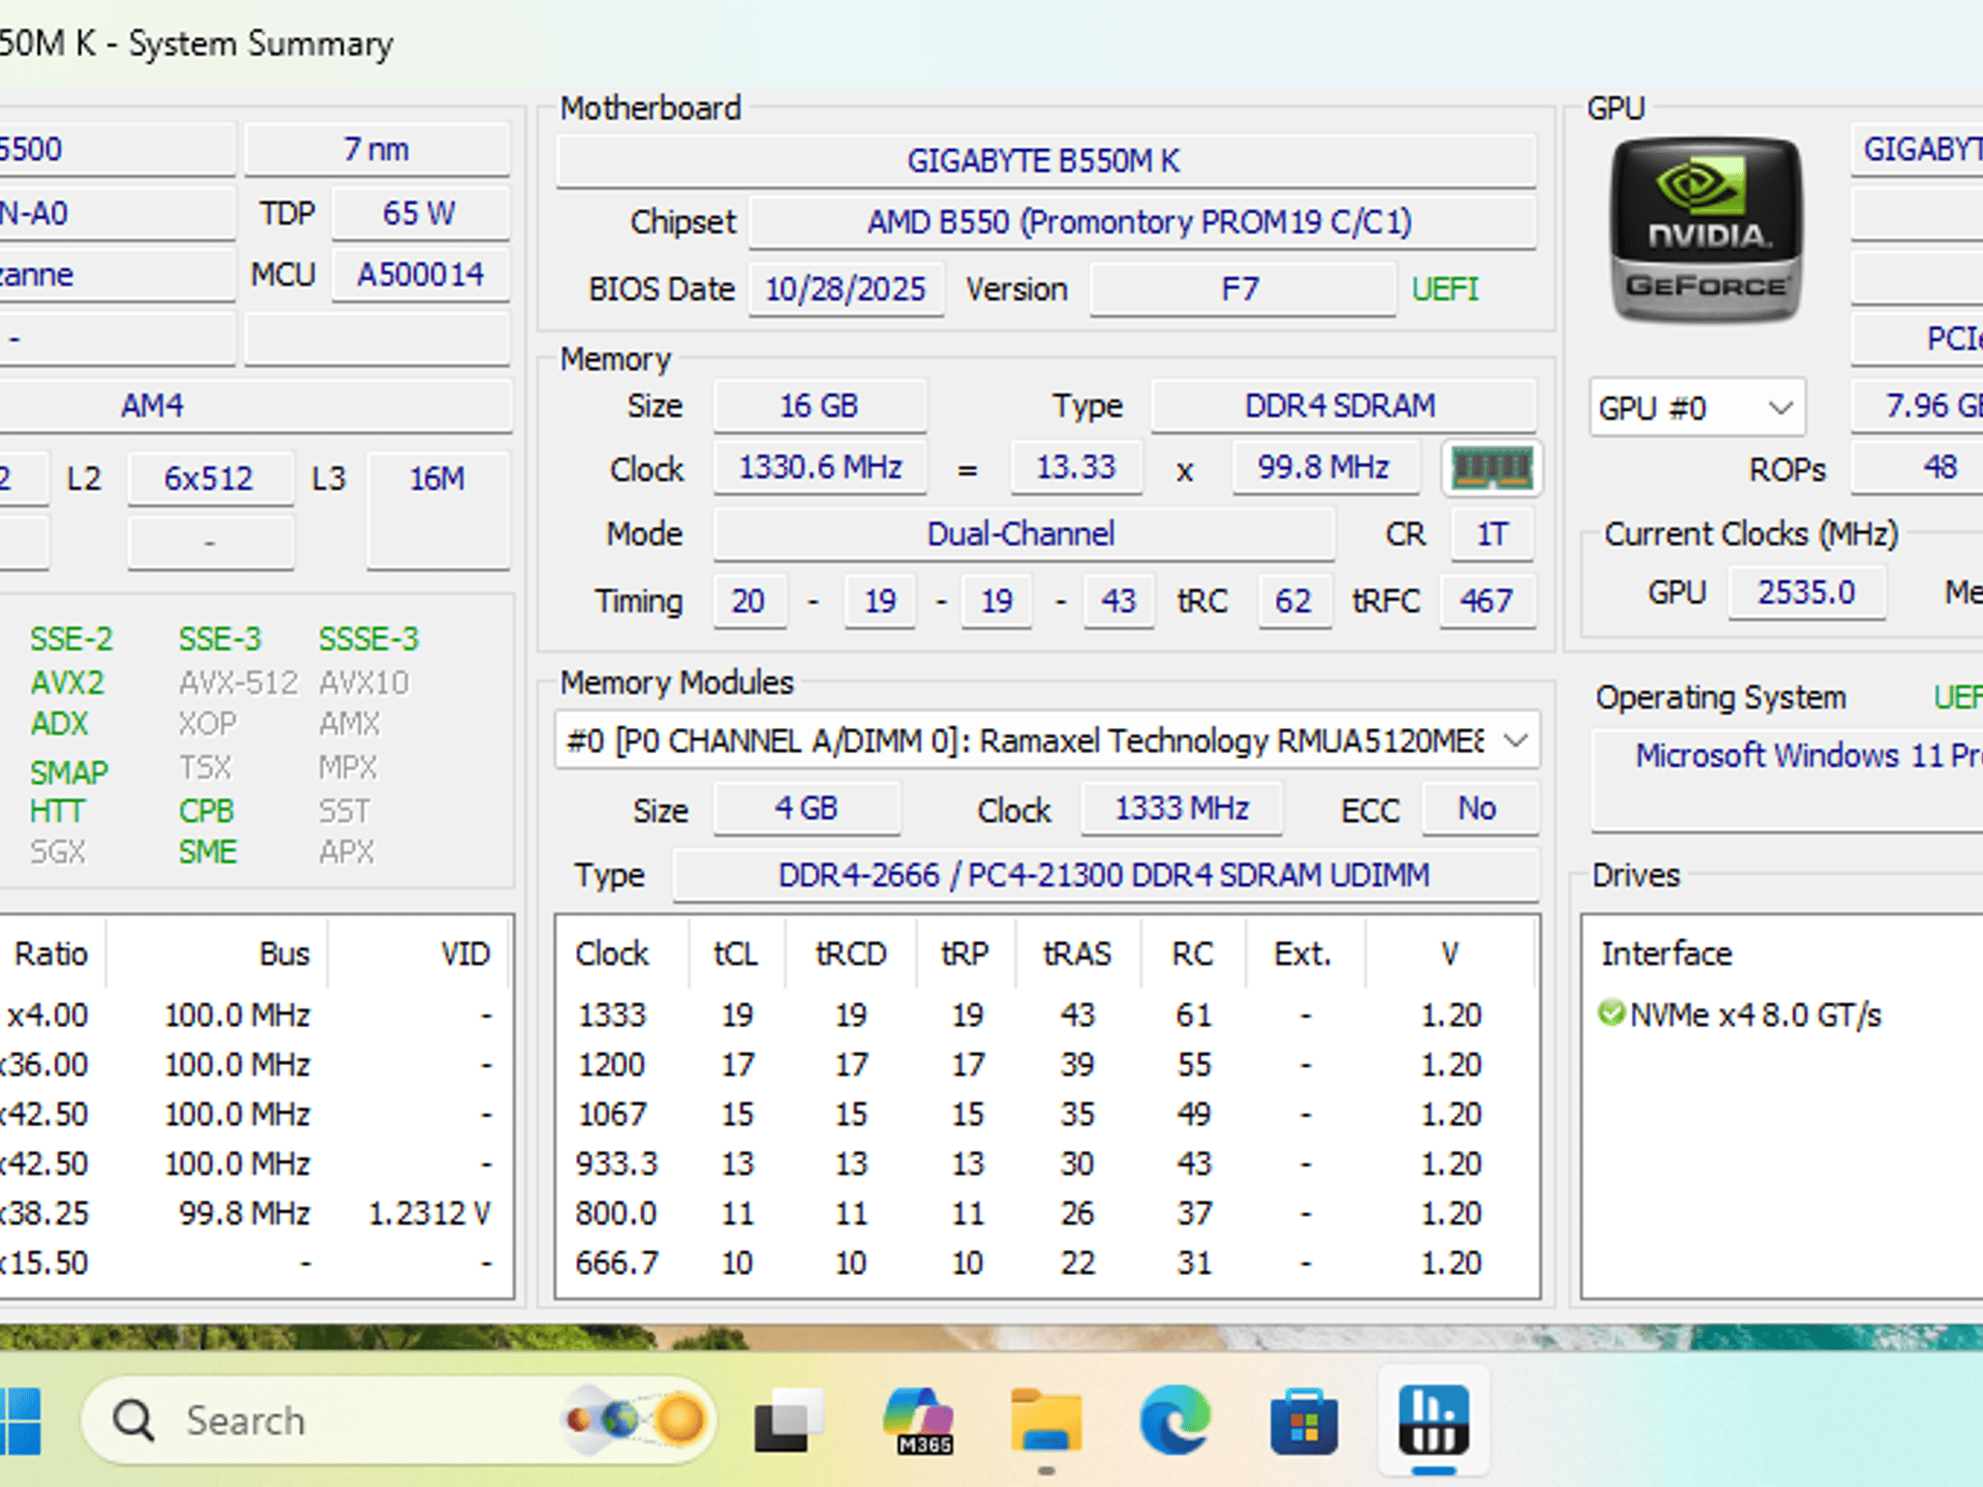The height and width of the screenshot is (1487, 1983).
Task: Launch Microsoft Edge from the taskbar
Action: click(x=1175, y=1420)
